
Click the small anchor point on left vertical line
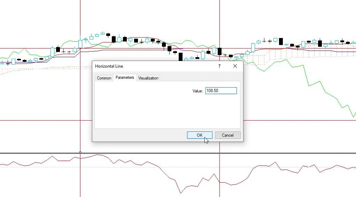coord(80,152)
